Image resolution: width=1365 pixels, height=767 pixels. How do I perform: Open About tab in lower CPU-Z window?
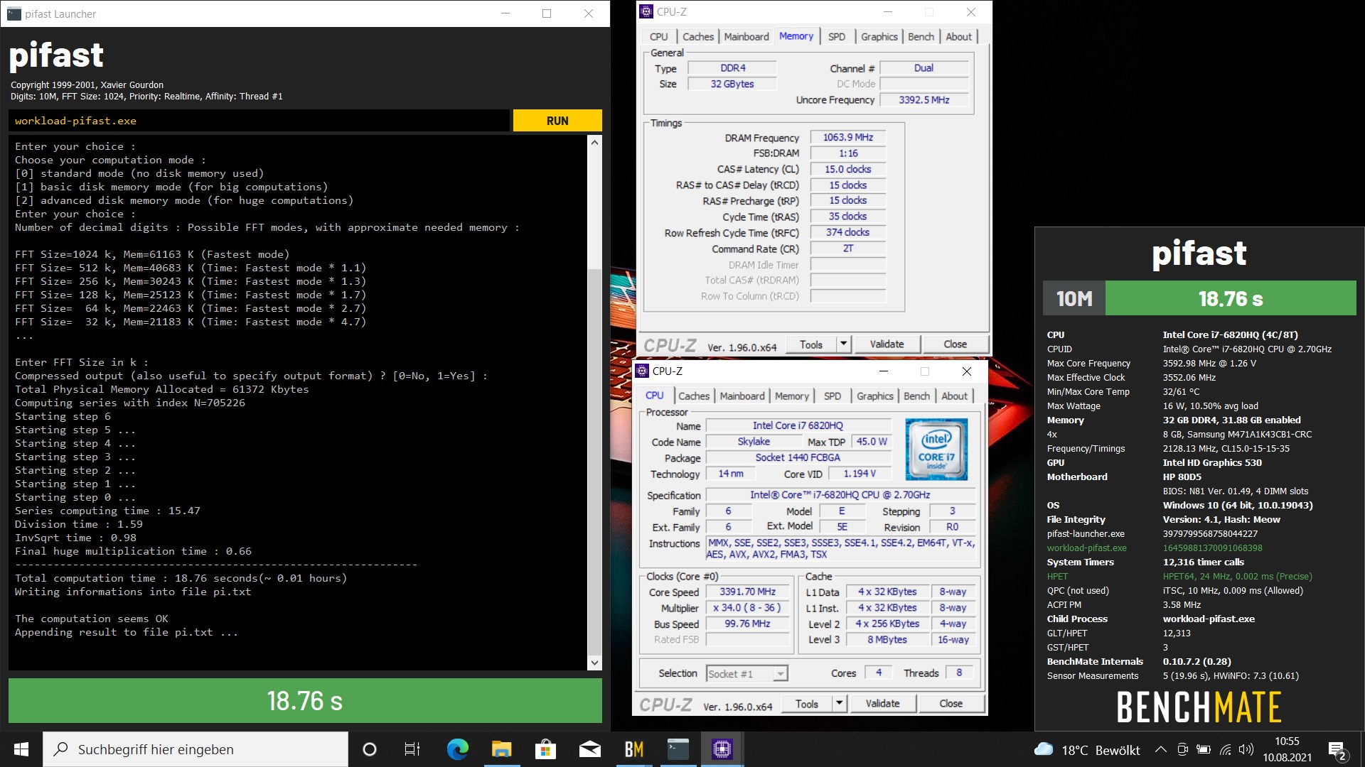[x=954, y=396]
